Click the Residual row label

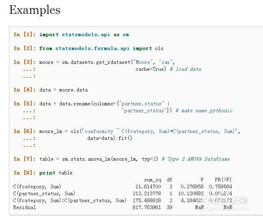(24, 207)
